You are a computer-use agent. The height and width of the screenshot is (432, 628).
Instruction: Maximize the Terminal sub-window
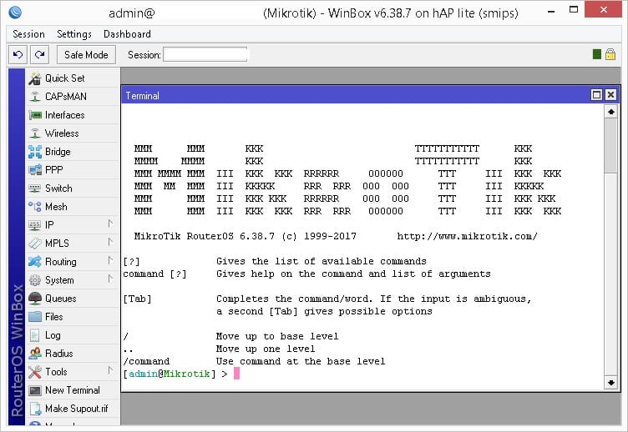click(x=596, y=95)
